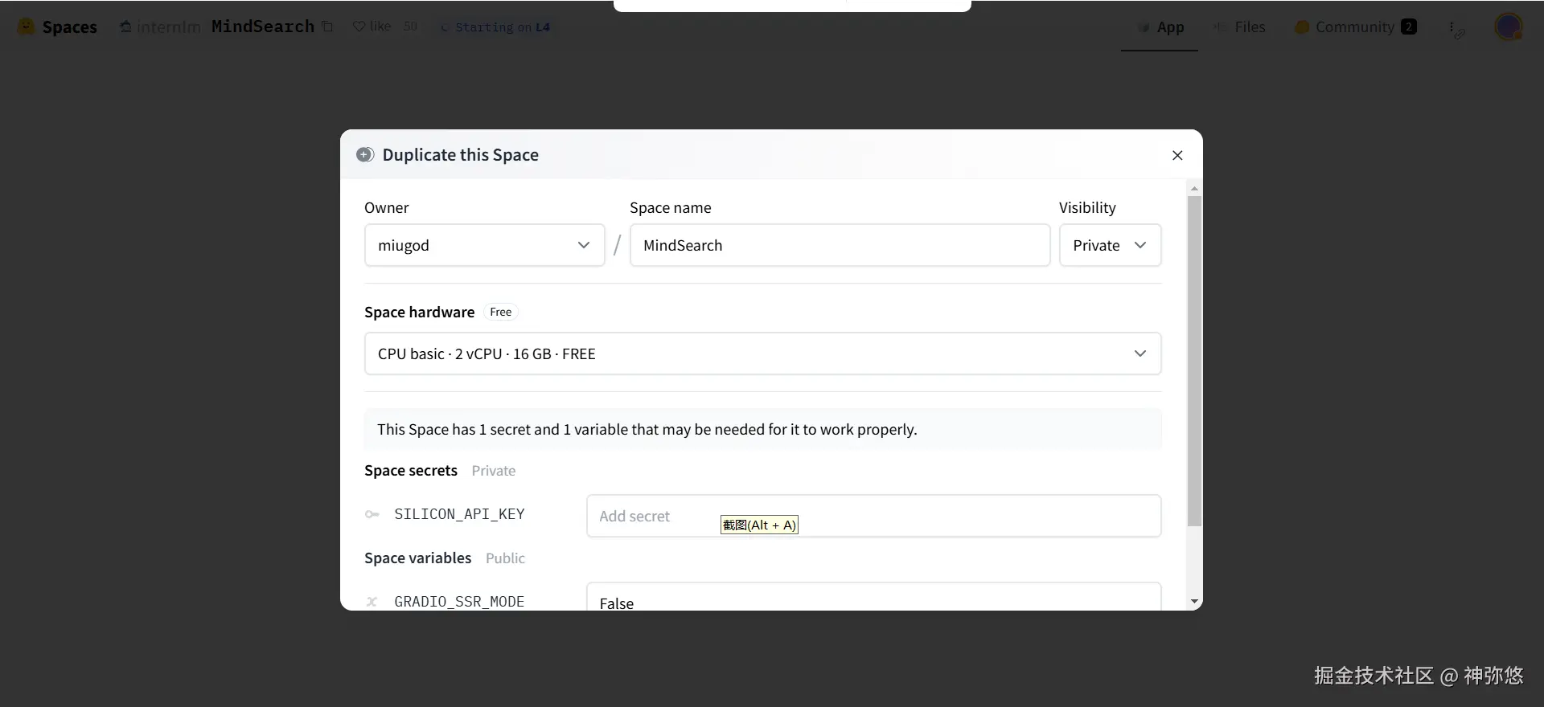Click the secret and variable notice text
The image size is (1544, 707).
647,429
